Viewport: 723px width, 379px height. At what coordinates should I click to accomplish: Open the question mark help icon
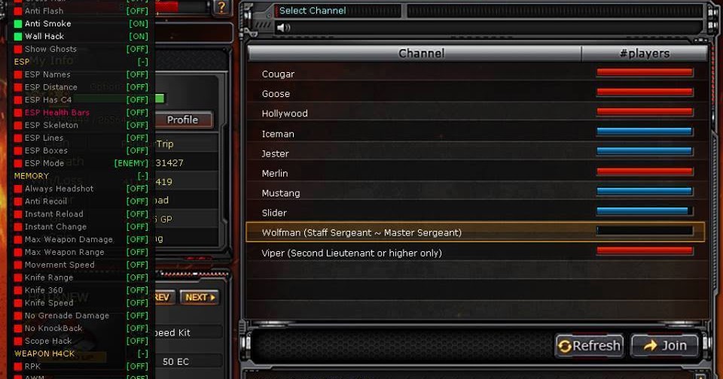(x=222, y=7)
